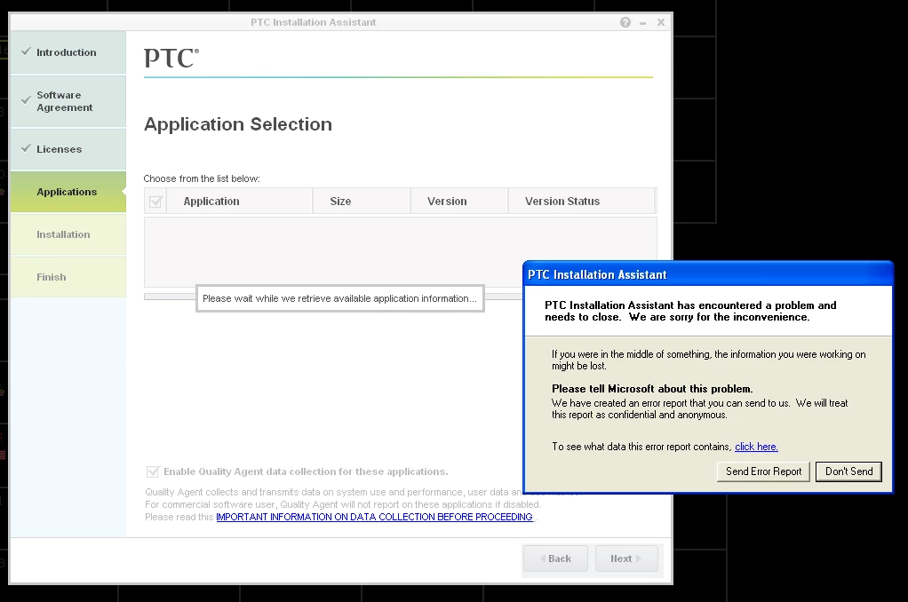Jump to the Finish step

[68, 277]
